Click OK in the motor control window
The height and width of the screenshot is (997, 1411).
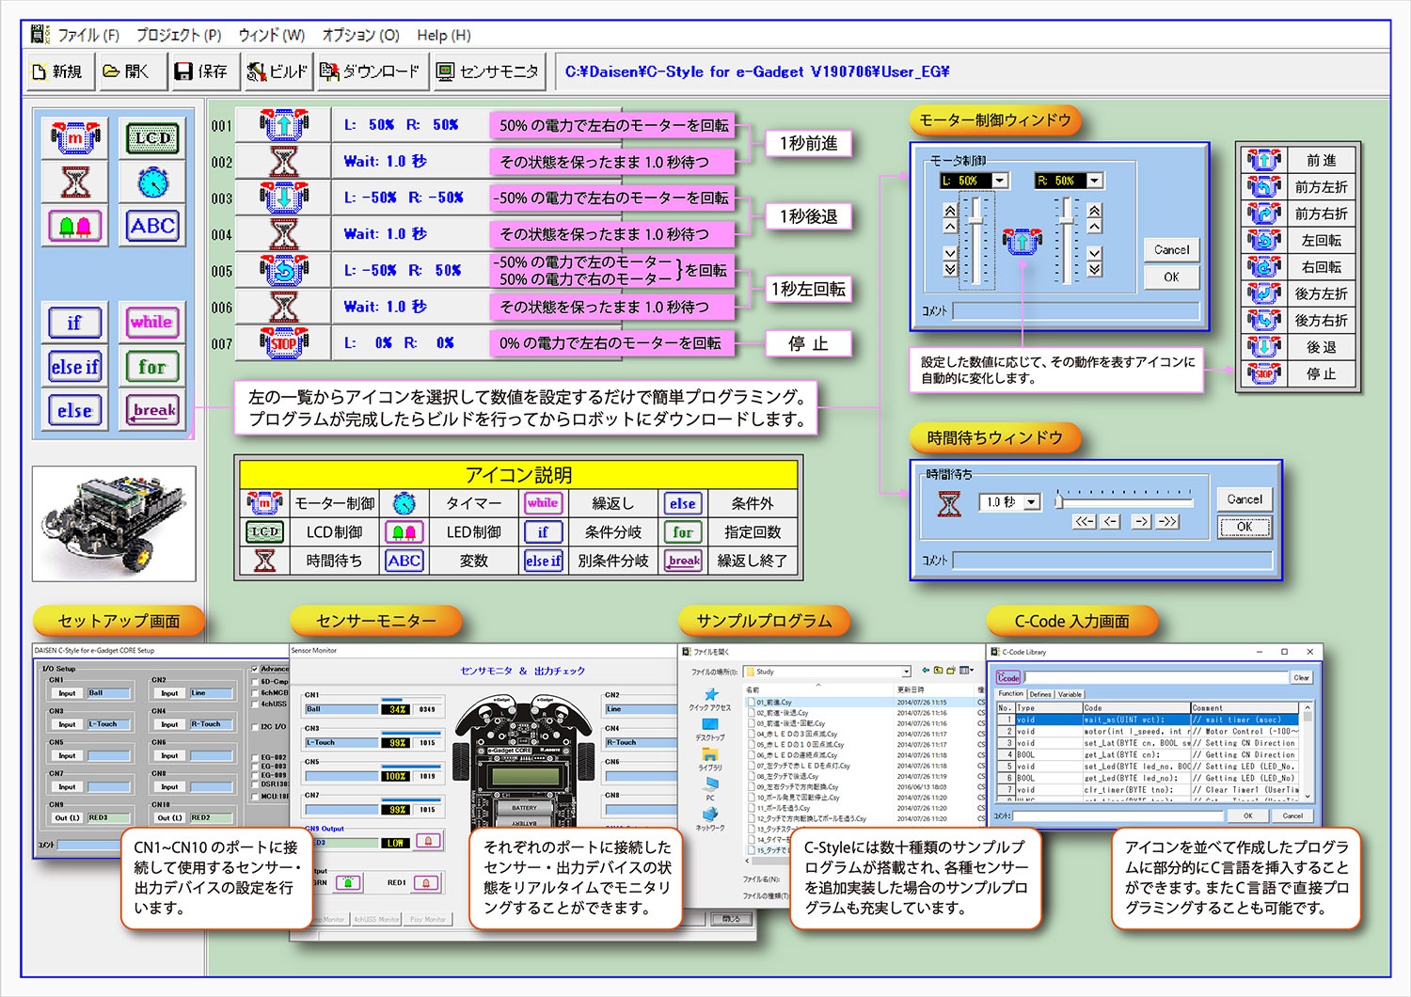pyautogui.click(x=1171, y=277)
